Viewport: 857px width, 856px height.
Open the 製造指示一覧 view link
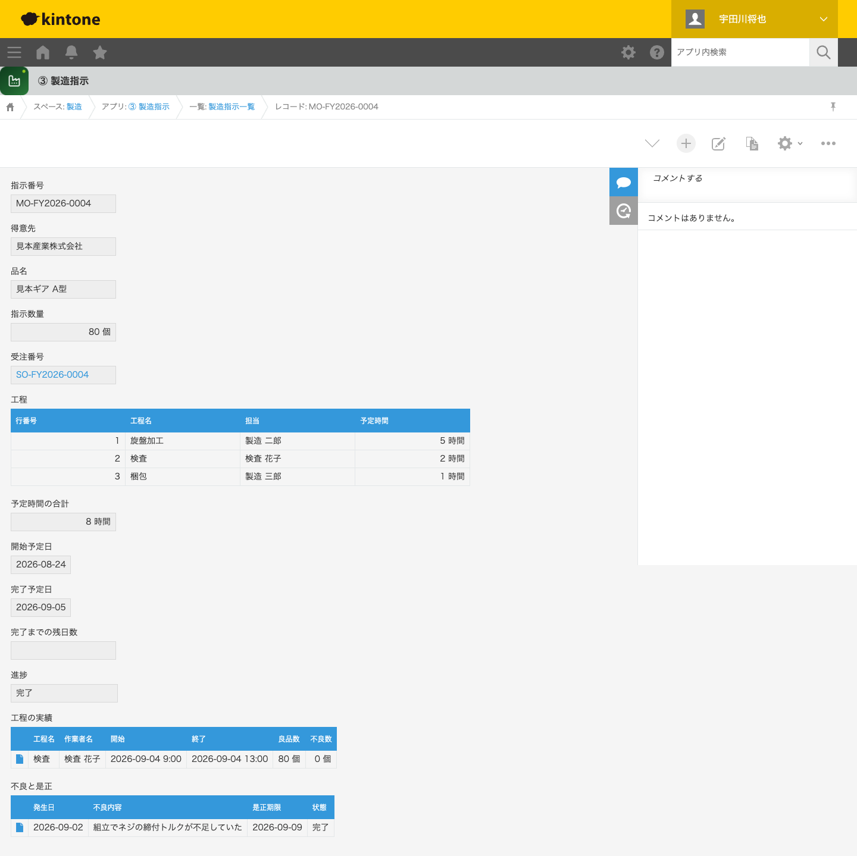(232, 107)
